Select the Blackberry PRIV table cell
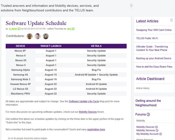 [x=20, y=94]
